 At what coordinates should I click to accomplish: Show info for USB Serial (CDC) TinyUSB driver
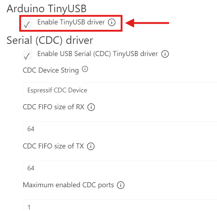point(165,54)
